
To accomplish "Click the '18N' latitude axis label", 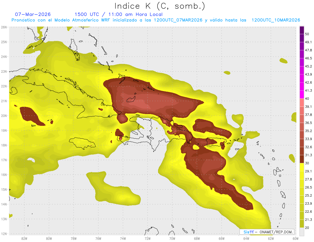I will 4,145.
